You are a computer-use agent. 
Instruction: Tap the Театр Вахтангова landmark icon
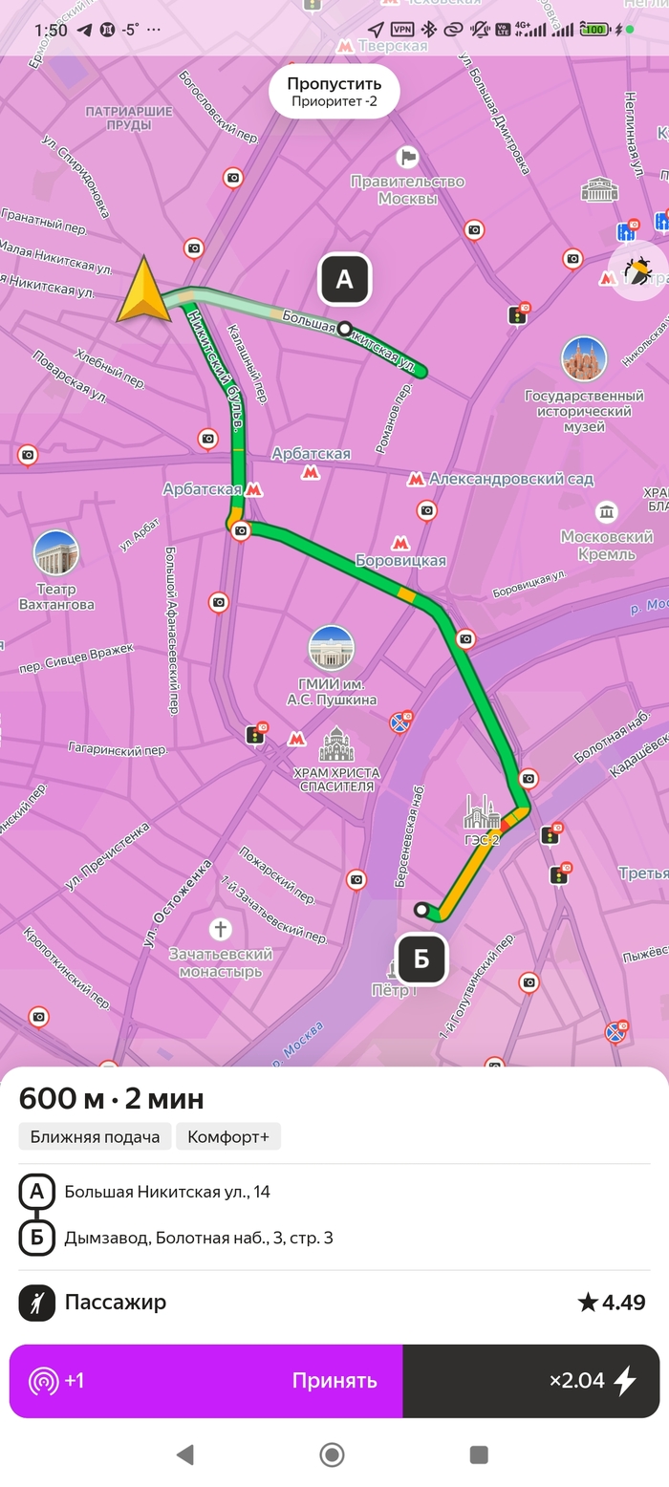[x=55, y=552]
